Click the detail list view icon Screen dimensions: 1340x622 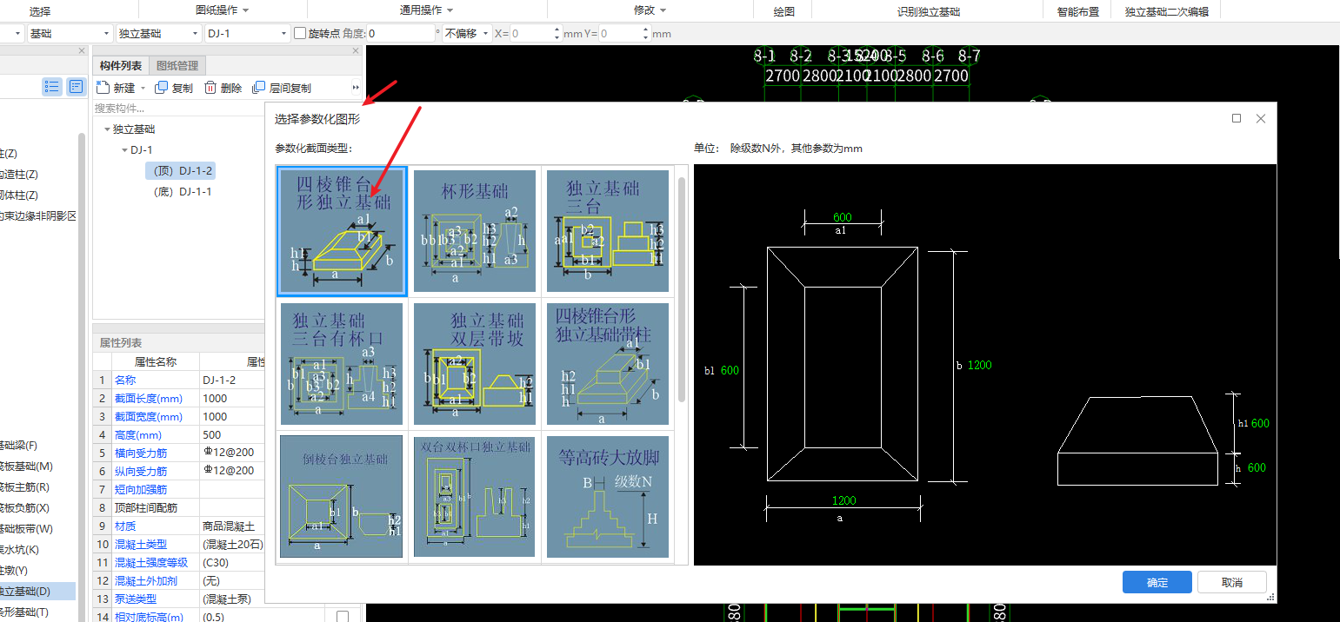(x=77, y=87)
